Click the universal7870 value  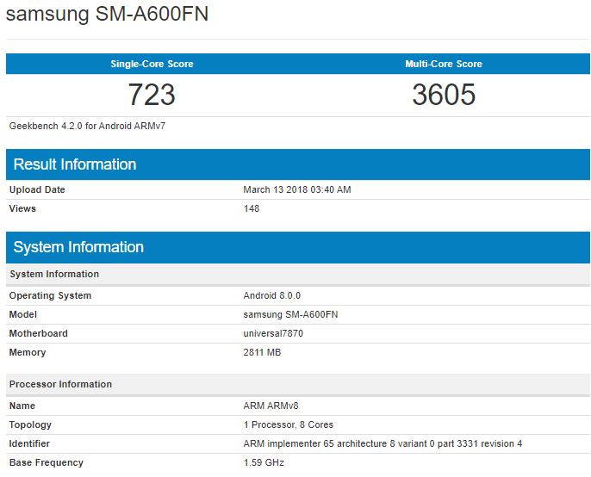tap(273, 333)
